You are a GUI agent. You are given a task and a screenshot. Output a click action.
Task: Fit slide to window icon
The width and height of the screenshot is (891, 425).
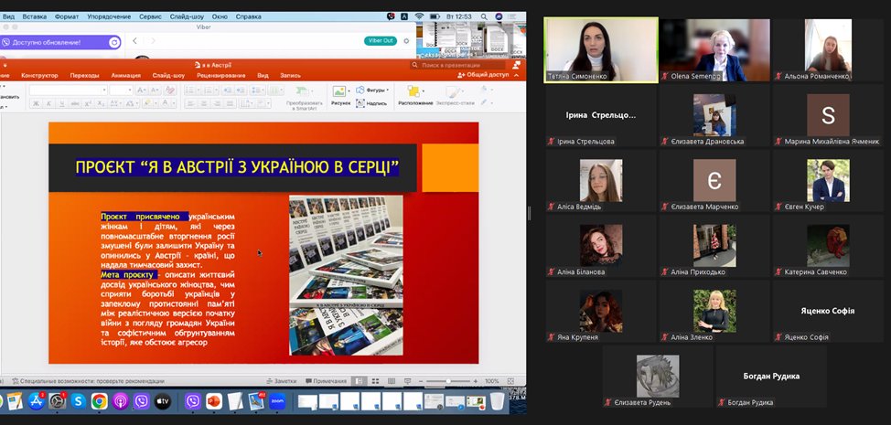click(510, 381)
